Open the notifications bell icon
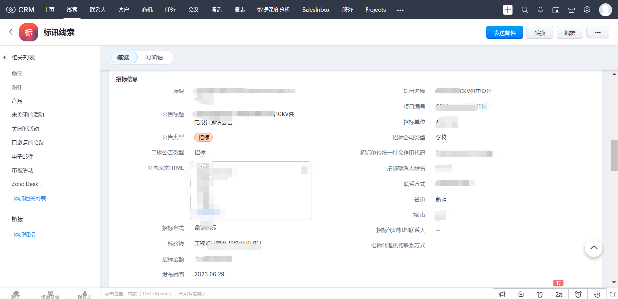 (x=541, y=9)
